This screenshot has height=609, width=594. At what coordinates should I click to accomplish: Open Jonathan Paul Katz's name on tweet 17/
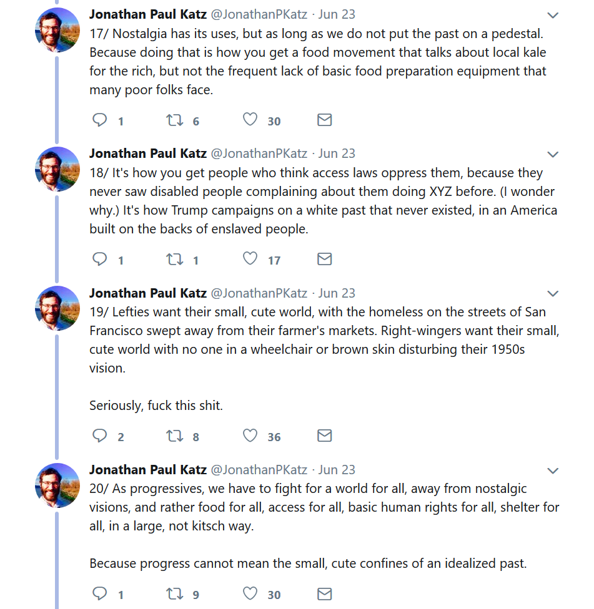[148, 14]
